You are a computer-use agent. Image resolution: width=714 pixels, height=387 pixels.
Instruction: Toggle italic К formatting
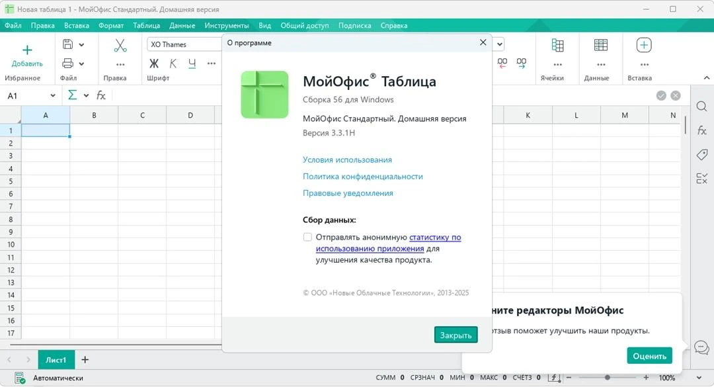pyautogui.click(x=173, y=64)
